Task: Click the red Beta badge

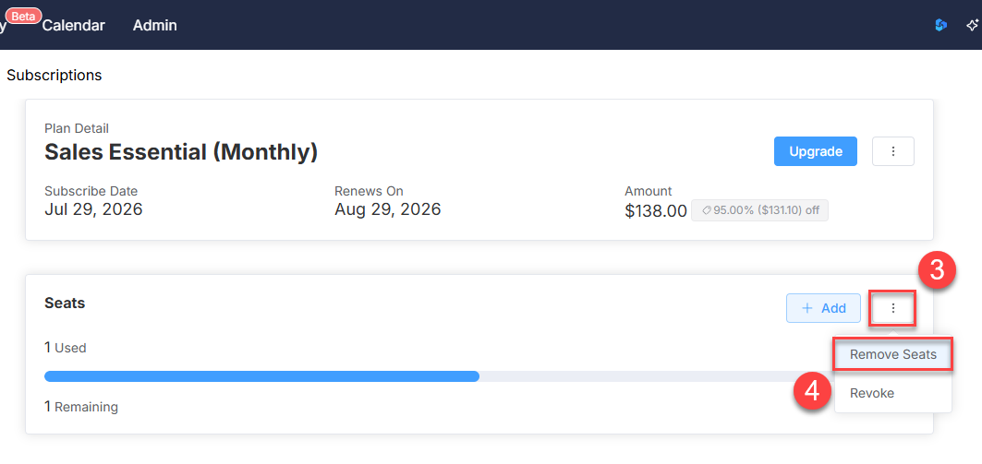Action: point(24,17)
